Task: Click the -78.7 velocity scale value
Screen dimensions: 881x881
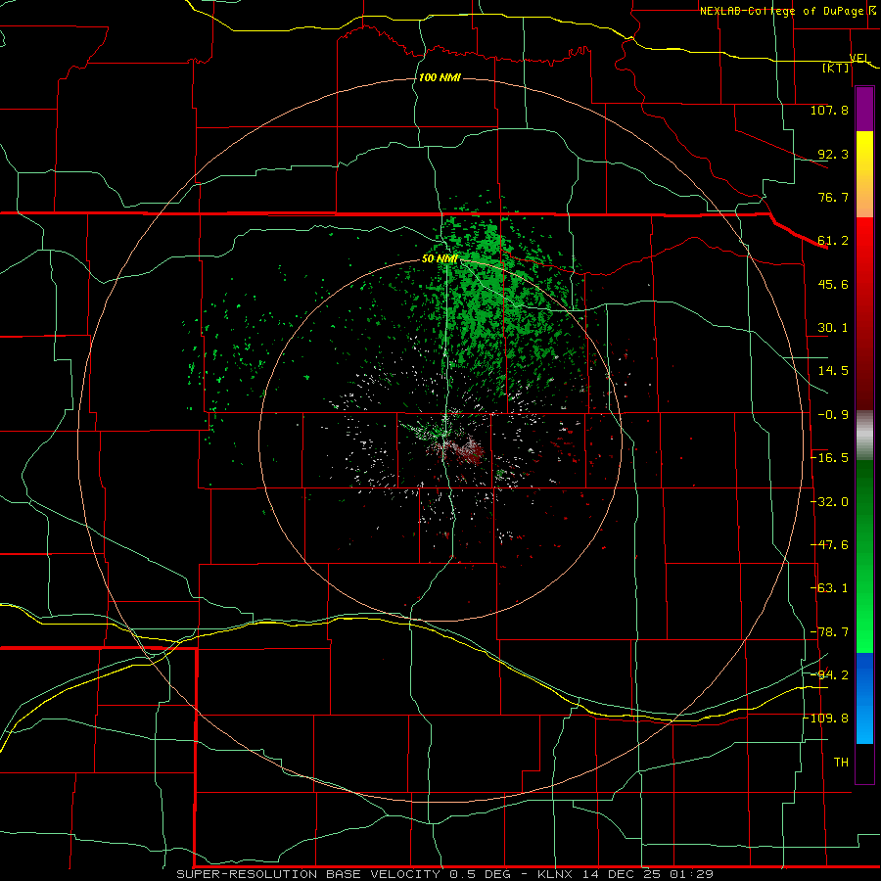Action: pyautogui.click(x=829, y=632)
